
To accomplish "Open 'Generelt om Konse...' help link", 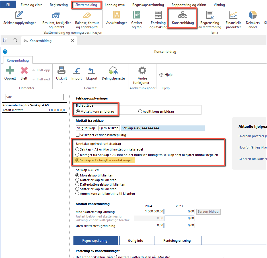I will 252,159.
